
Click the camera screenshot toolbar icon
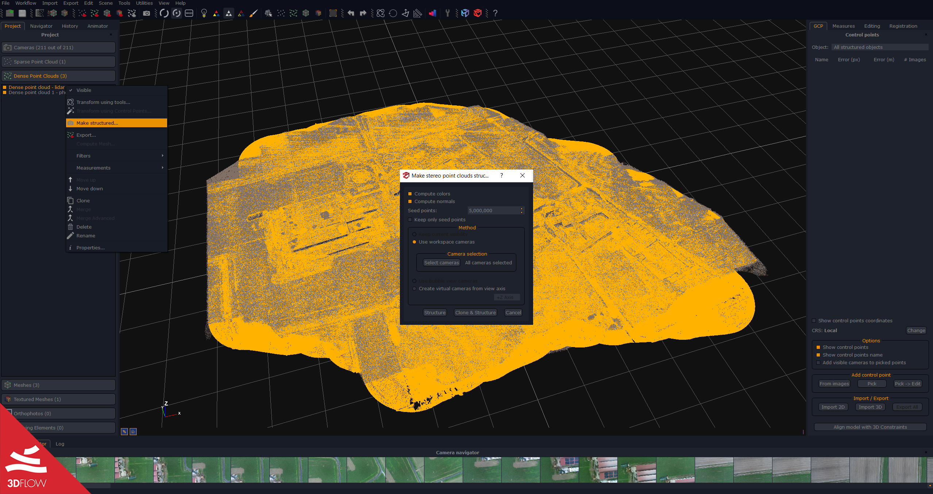point(146,13)
